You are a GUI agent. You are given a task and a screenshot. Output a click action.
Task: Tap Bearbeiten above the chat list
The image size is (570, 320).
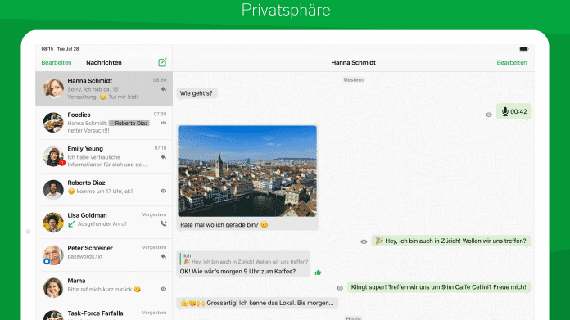click(x=57, y=62)
